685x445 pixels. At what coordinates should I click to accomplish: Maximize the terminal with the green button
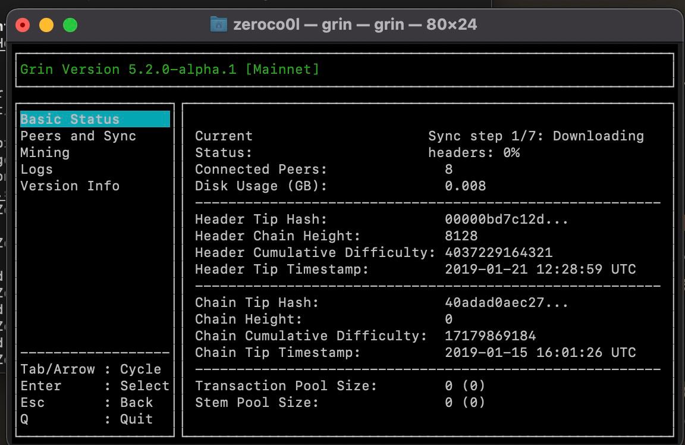click(x=70, y=25)
